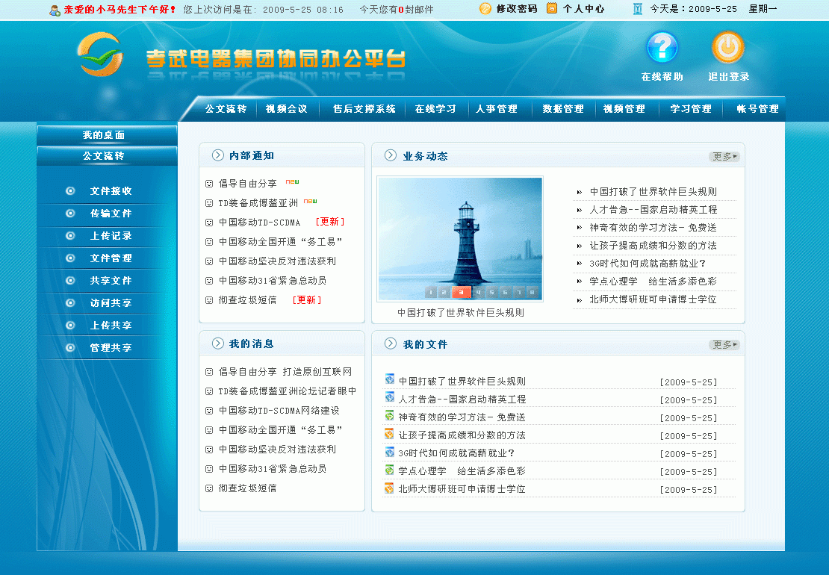Click the 退出登录 power icon
This screenshot has width=829, height=575.
[728, 48]
